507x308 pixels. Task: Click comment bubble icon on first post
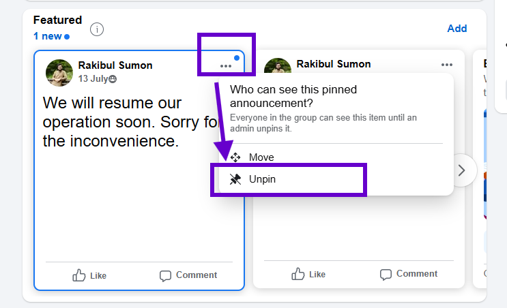165,276
